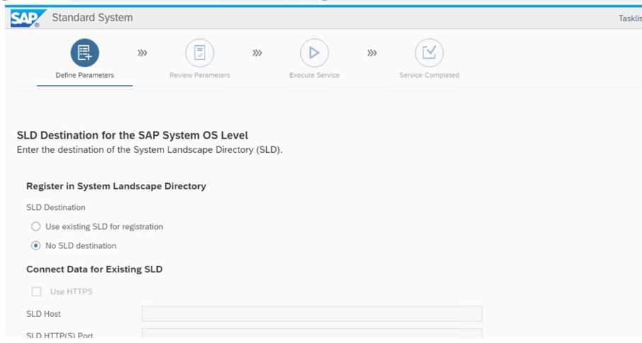
Task: Click the SLD Host label
Action: click(x=43, y=314)
